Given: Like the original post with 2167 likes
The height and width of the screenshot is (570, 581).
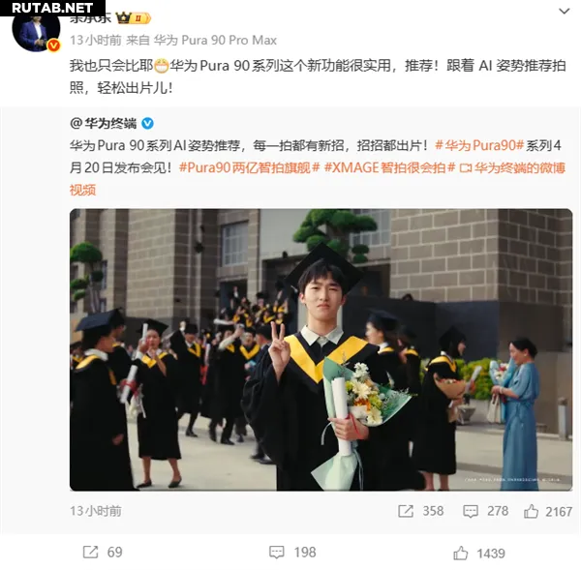Looking at the screenshot, I should pos(548,512).
